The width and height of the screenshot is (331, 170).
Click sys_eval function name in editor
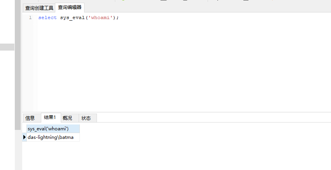coord(72,18)
